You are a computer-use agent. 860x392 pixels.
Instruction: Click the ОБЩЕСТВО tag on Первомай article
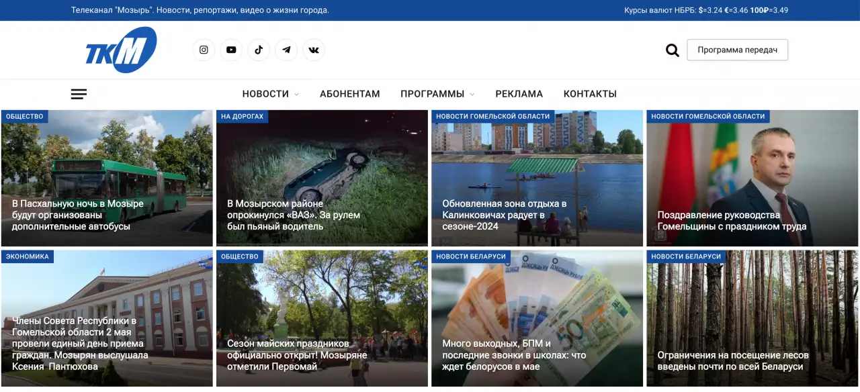pos(239,256)
